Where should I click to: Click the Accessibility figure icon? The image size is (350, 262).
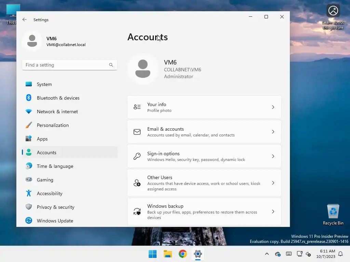click(x=29, y=193)
